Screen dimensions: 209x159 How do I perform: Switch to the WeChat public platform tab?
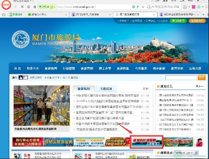[47, 15]
